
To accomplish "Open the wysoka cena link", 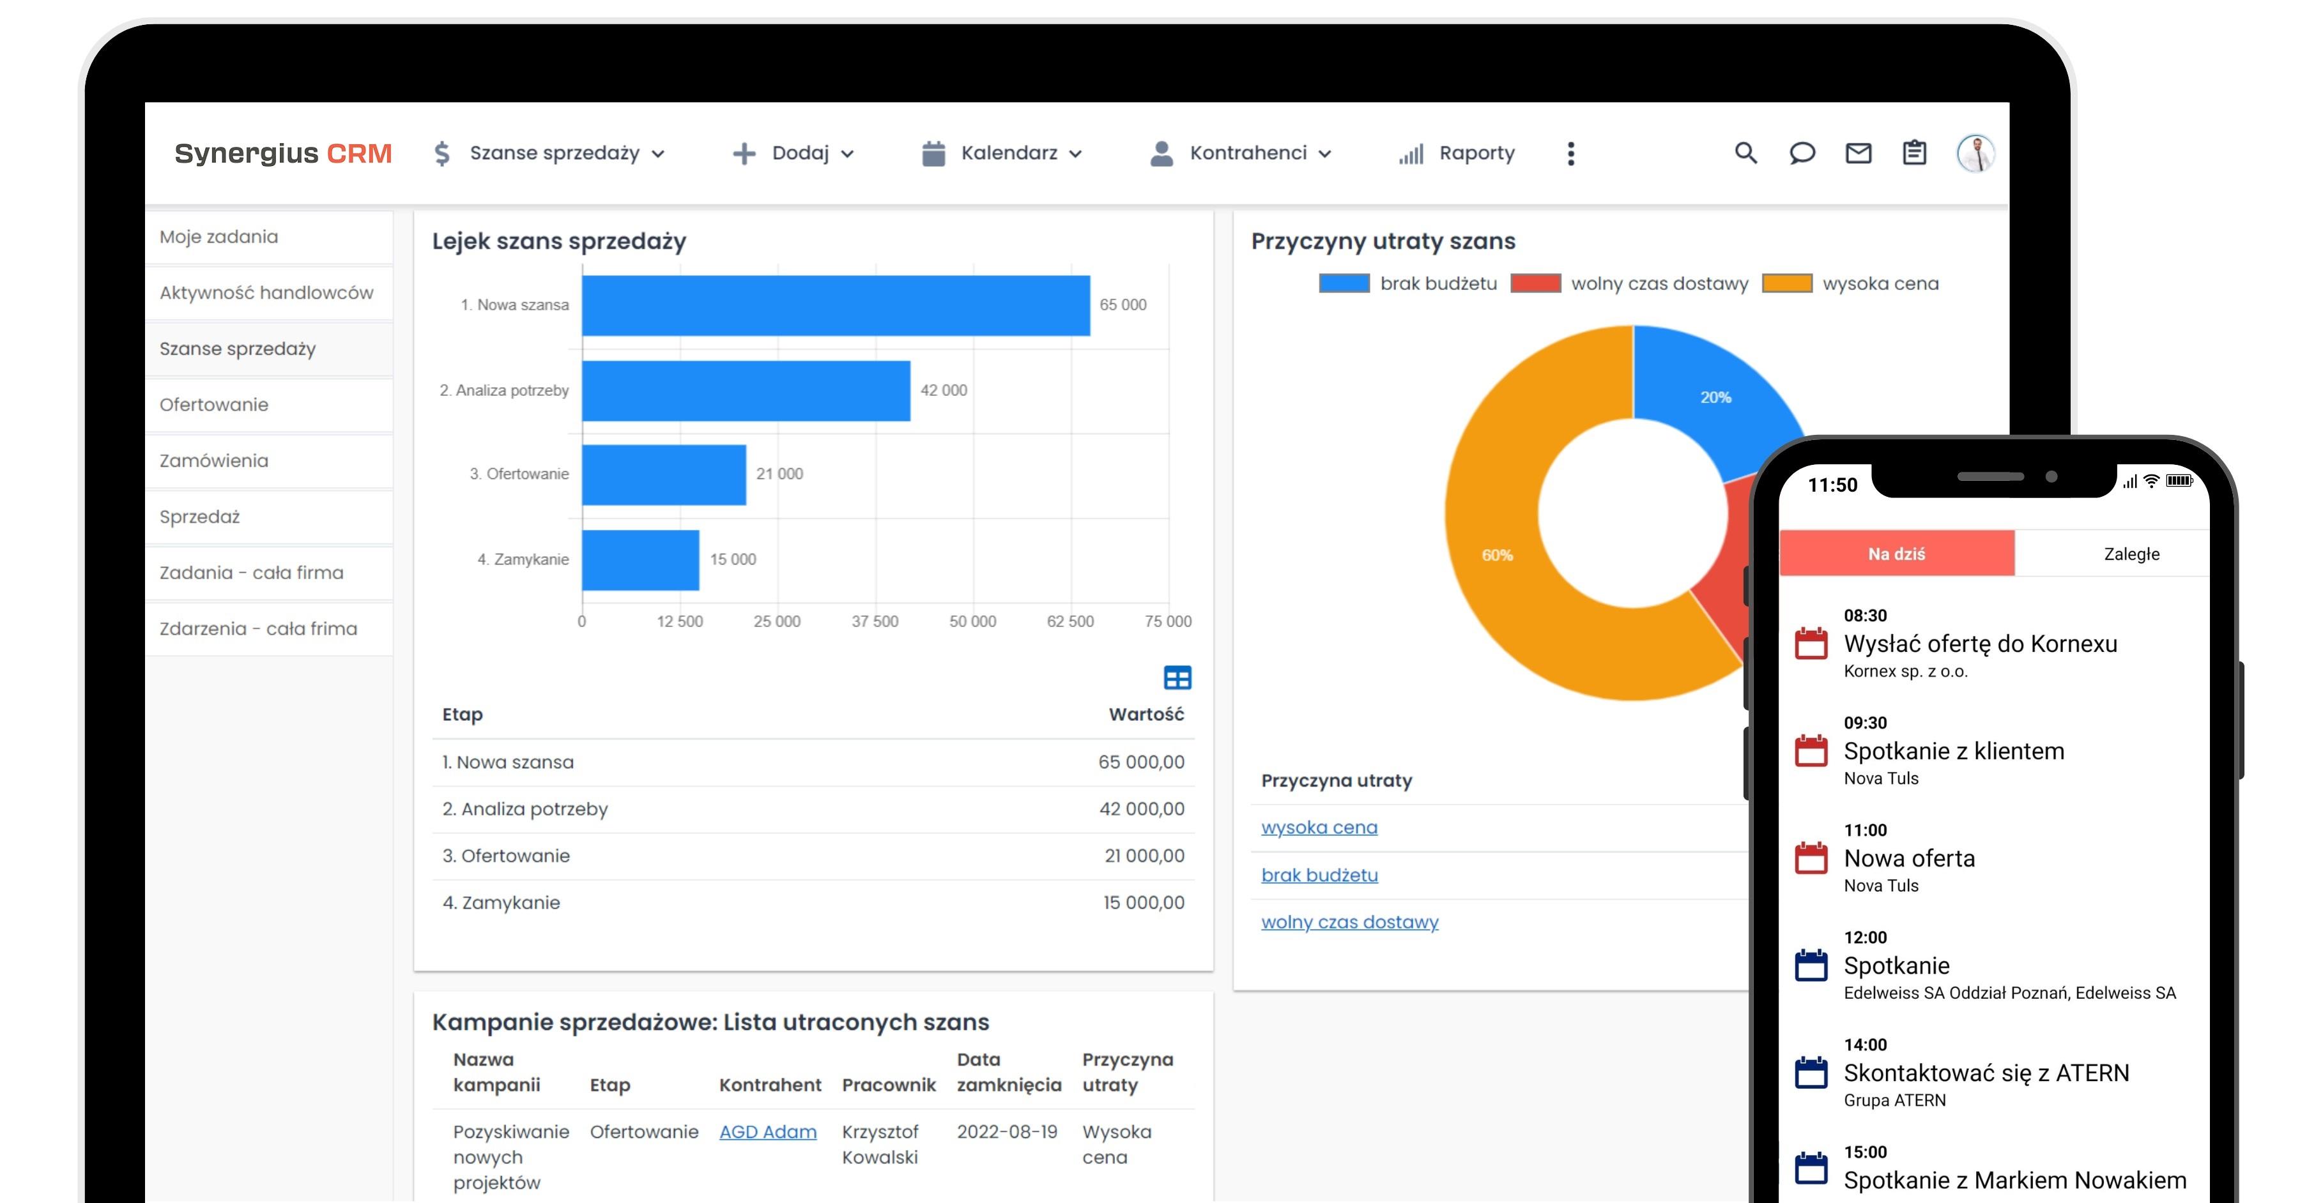I will (x=1319, y=828).
